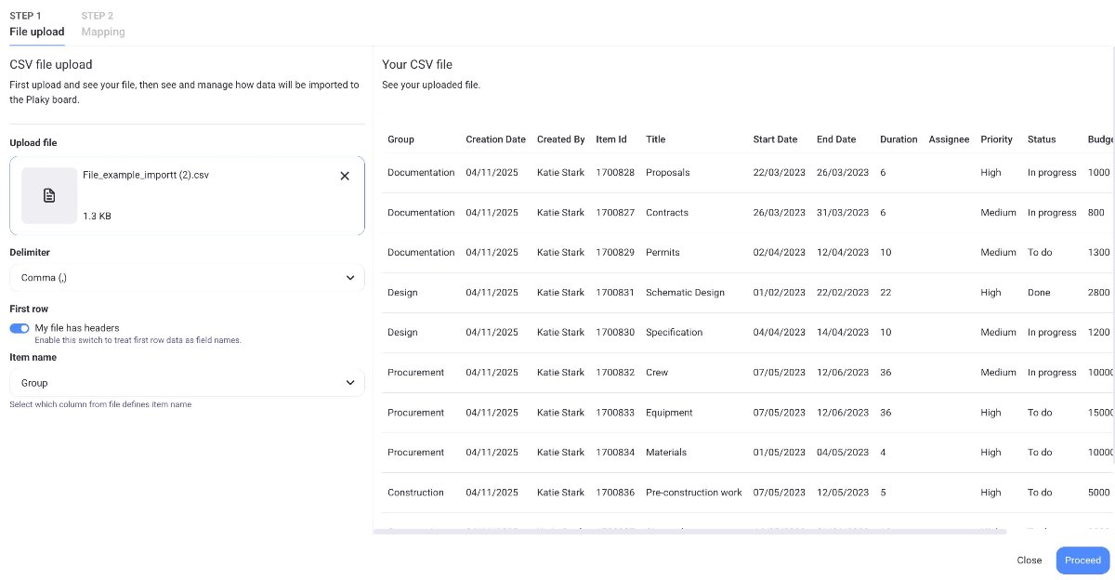Image resolution: width=1115 pixels, height=580 pixels.
Task: Click the chevron on the Delimiter selector
Action: click(x=350, y=277)
